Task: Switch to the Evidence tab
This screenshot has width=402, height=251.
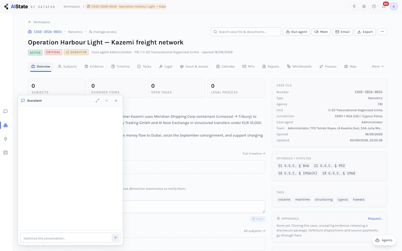Action: pyautogui.click(x=94, y=67)
